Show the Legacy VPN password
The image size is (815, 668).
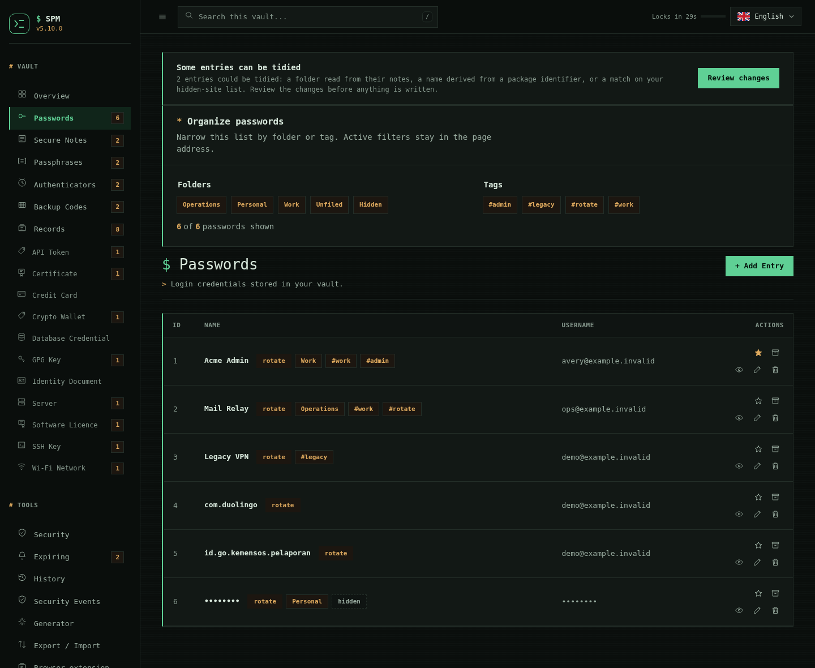(739, 466)
